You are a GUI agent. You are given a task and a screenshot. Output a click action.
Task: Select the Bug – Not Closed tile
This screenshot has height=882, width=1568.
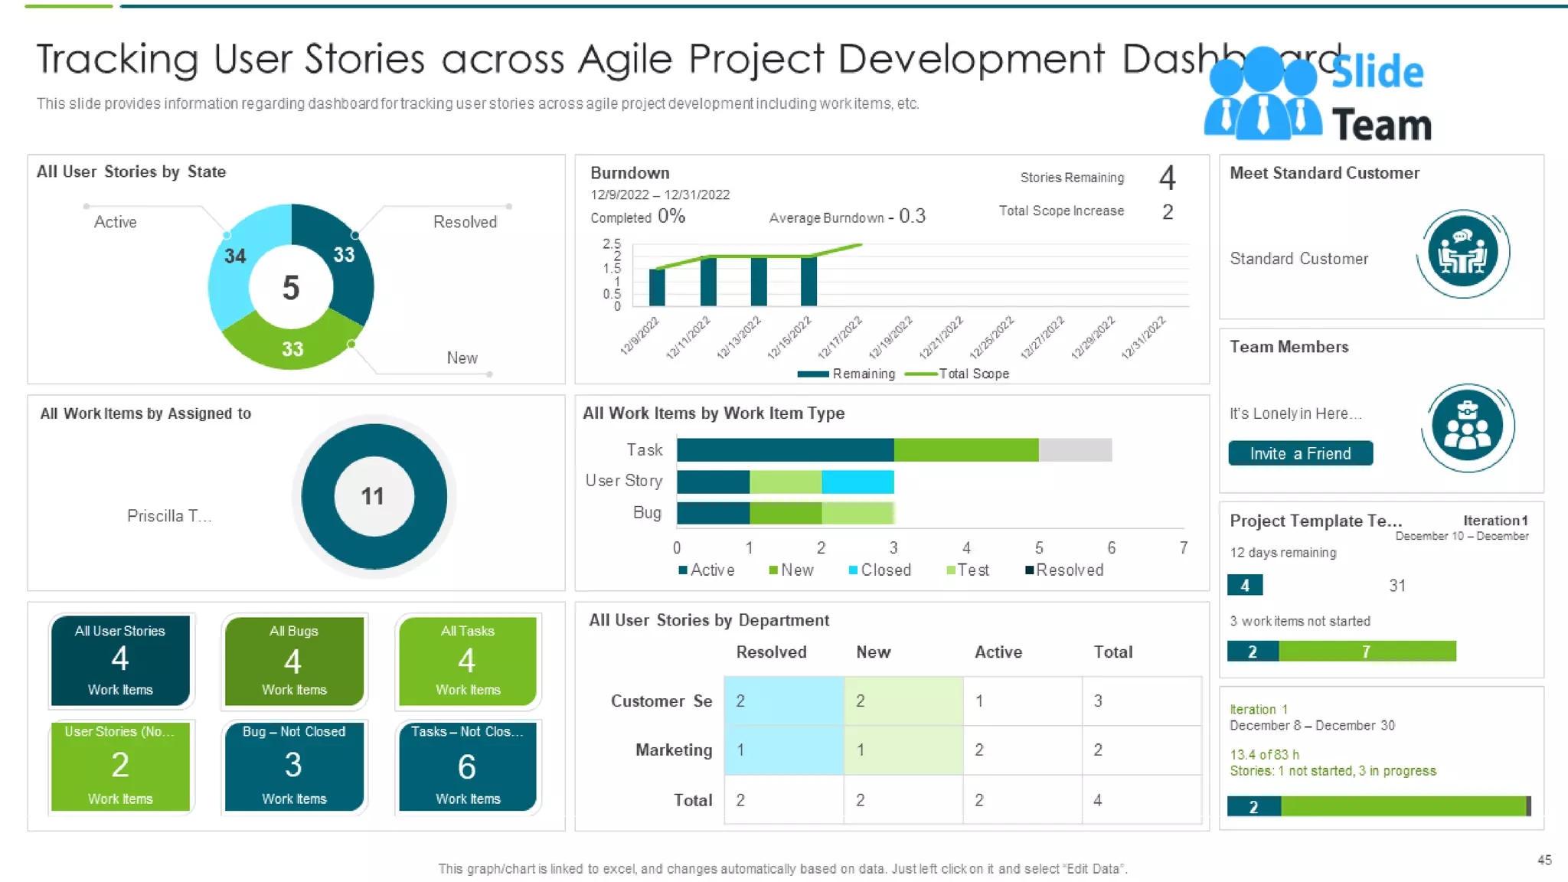(294, 766)
